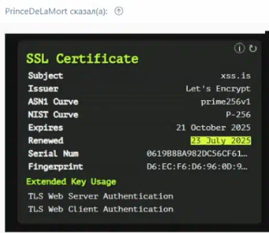Select the Expires date 21 October 2025
This screenshot has height=233, width=269.
(213, 128)
